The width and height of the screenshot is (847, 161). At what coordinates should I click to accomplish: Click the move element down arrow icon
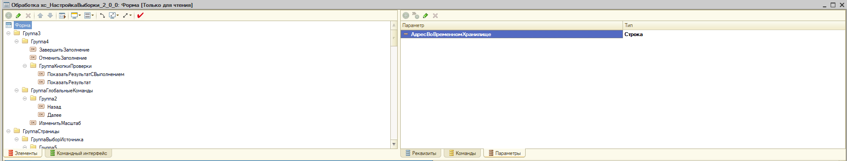click(x=50, y=15)
